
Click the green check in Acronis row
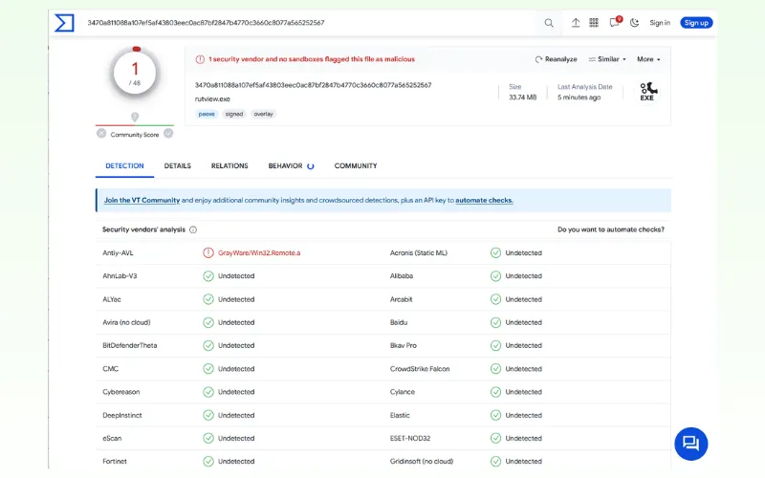click(495, 252)
